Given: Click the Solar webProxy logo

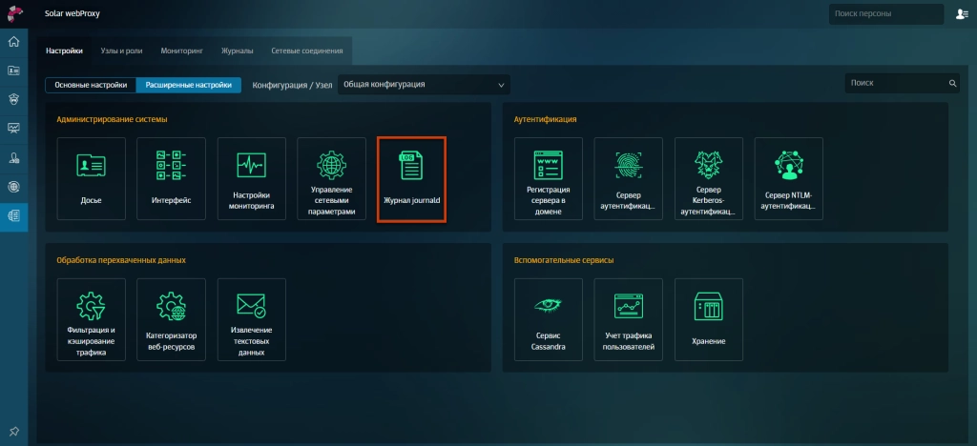Looking at the screenshot, I should coord(15,13).
